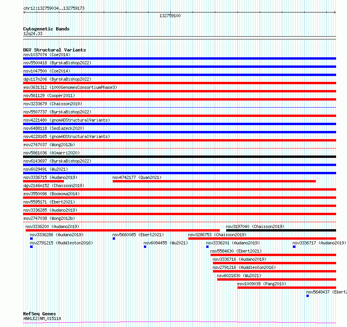The image size is (347, 327).
Task: Open esv3631312 (1000GenomesConsortiumPhase3) label
Action: pos(70,87)
